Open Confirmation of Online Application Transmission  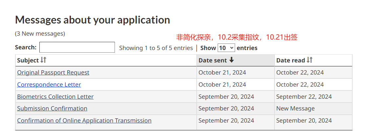coord(84,121)
